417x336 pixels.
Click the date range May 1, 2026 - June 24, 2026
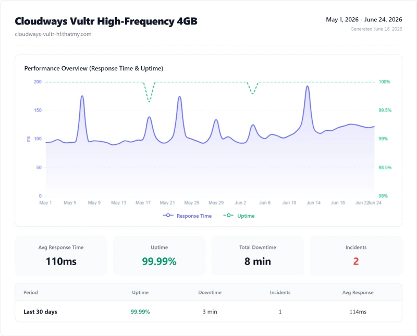pyautogui.click(x=364, y=19)
